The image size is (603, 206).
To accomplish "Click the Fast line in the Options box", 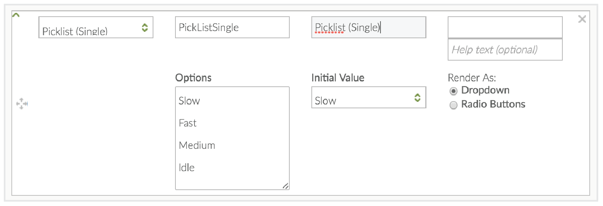I will click(x=188, y=123).
